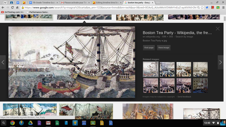Open the result of men dumping tea chests

click(148, 111)
